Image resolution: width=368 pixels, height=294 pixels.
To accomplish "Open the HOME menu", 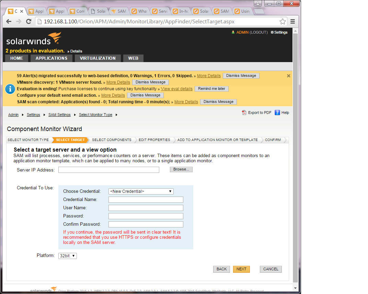I will (17, 58).
